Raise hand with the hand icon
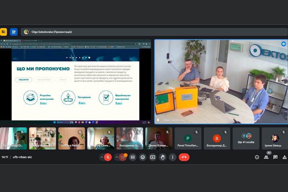The height and width of the screenshot is (192, 288). (x=163, y=157)
